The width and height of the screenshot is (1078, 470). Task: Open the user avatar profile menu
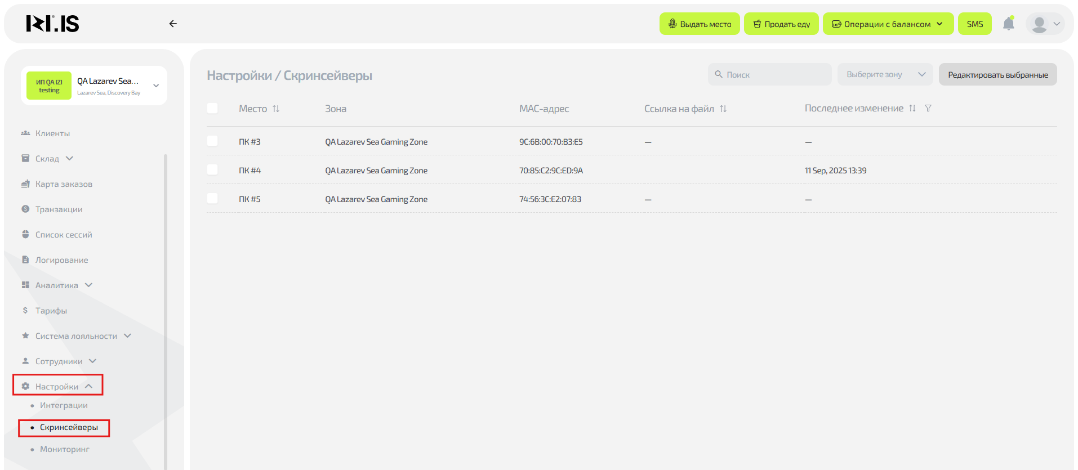tap(1045, 24)
